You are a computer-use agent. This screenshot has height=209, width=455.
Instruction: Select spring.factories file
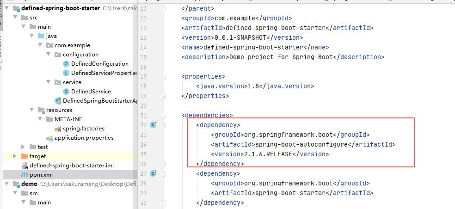click(84, 129)
